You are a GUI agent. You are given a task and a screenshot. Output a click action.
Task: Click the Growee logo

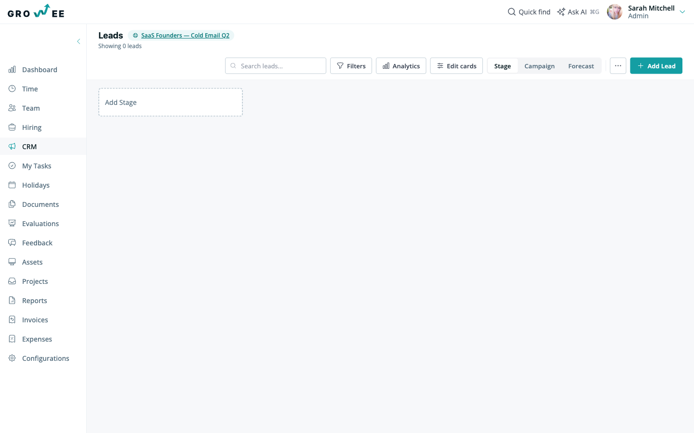[36, 11]
